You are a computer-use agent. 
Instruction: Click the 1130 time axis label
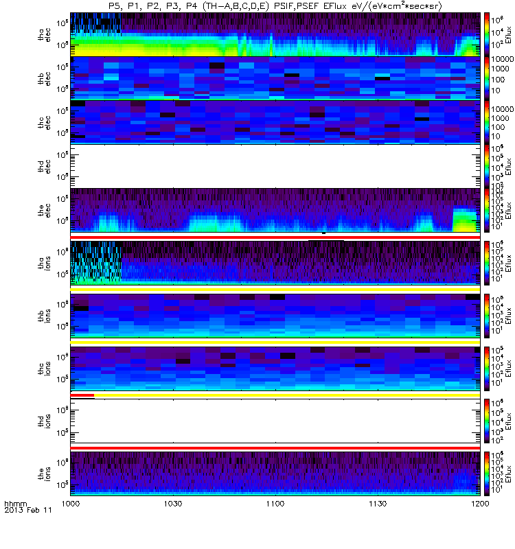378,504
